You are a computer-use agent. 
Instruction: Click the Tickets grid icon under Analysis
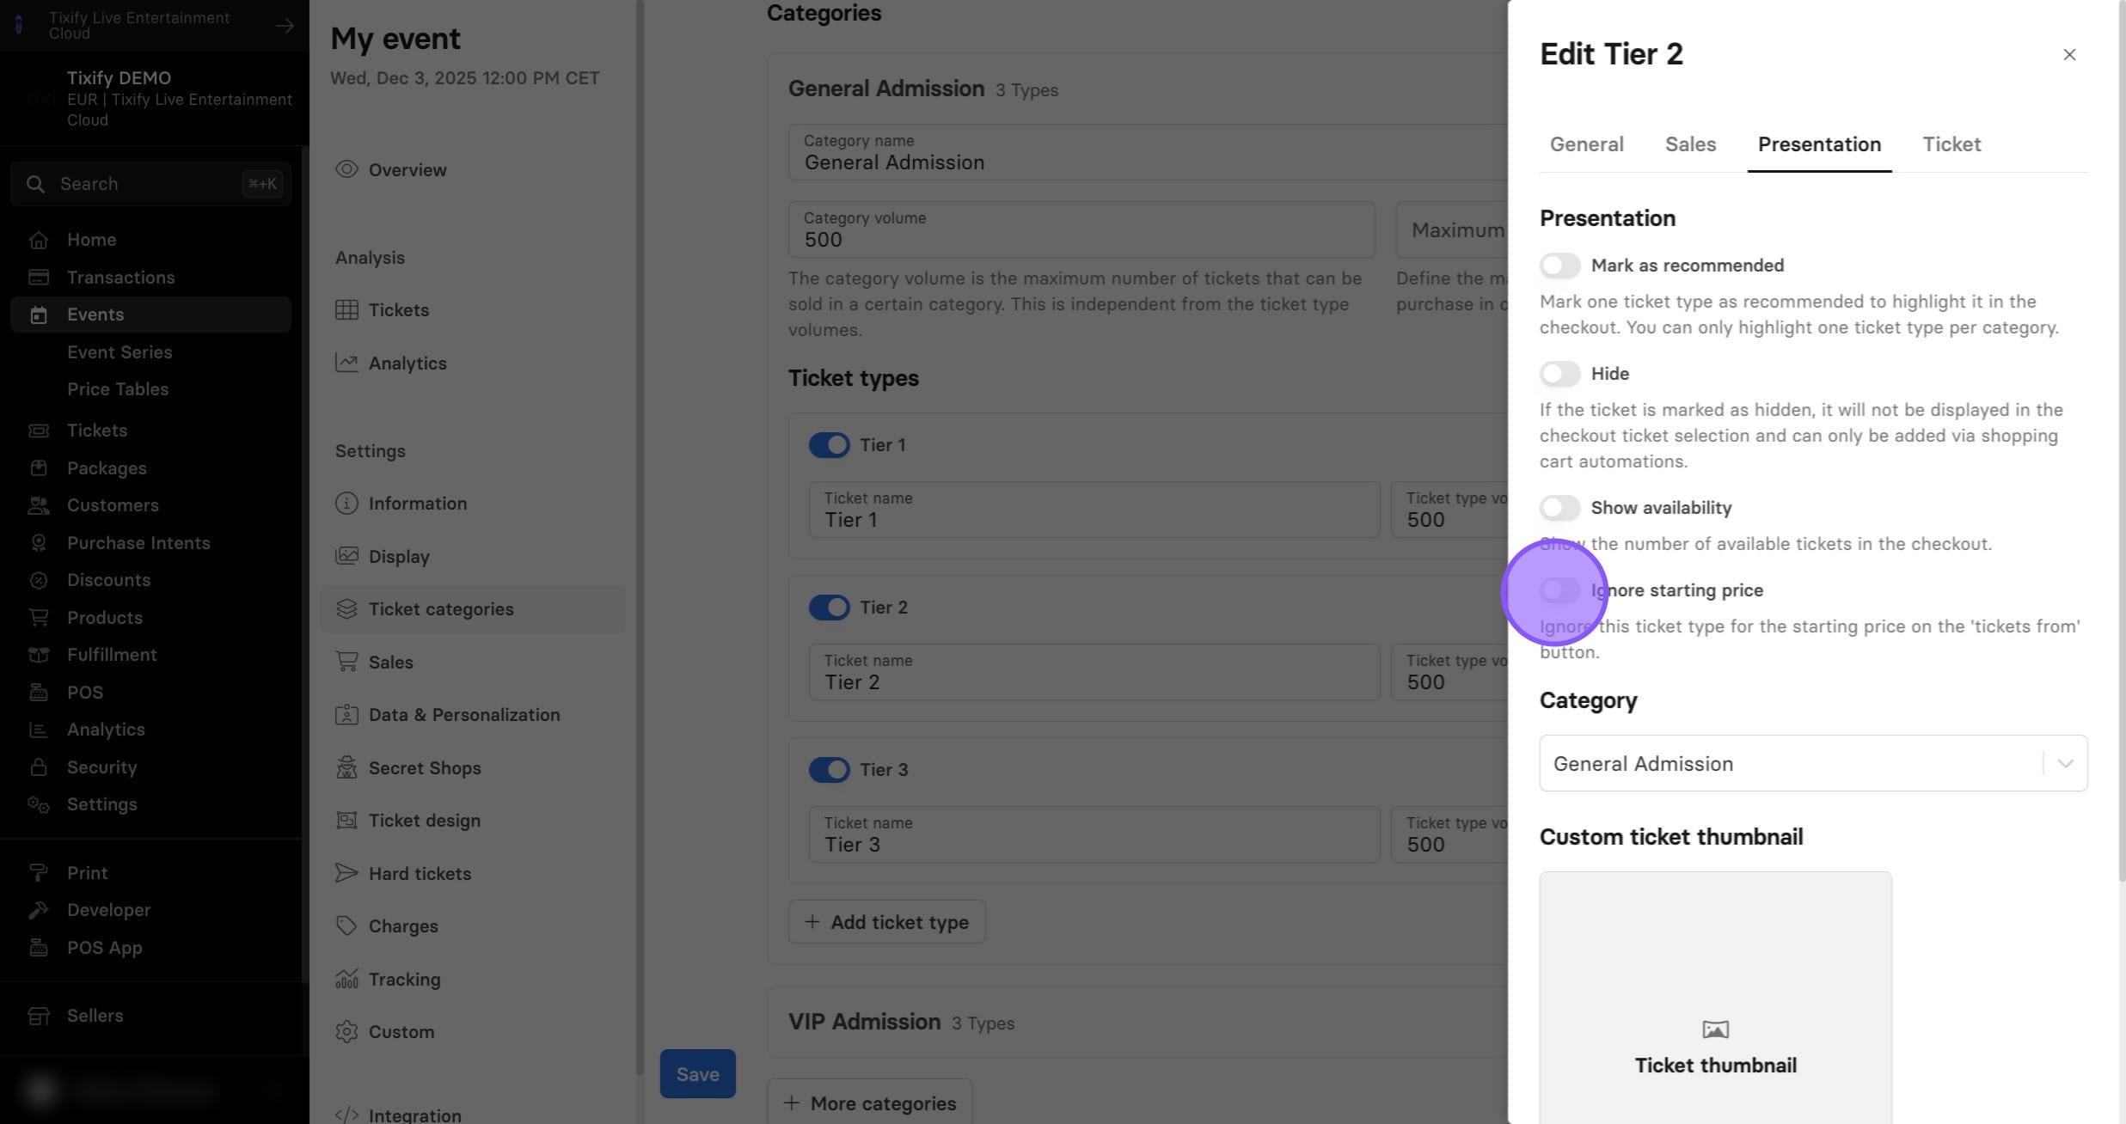pyautogui.click(x=346, y=310)
